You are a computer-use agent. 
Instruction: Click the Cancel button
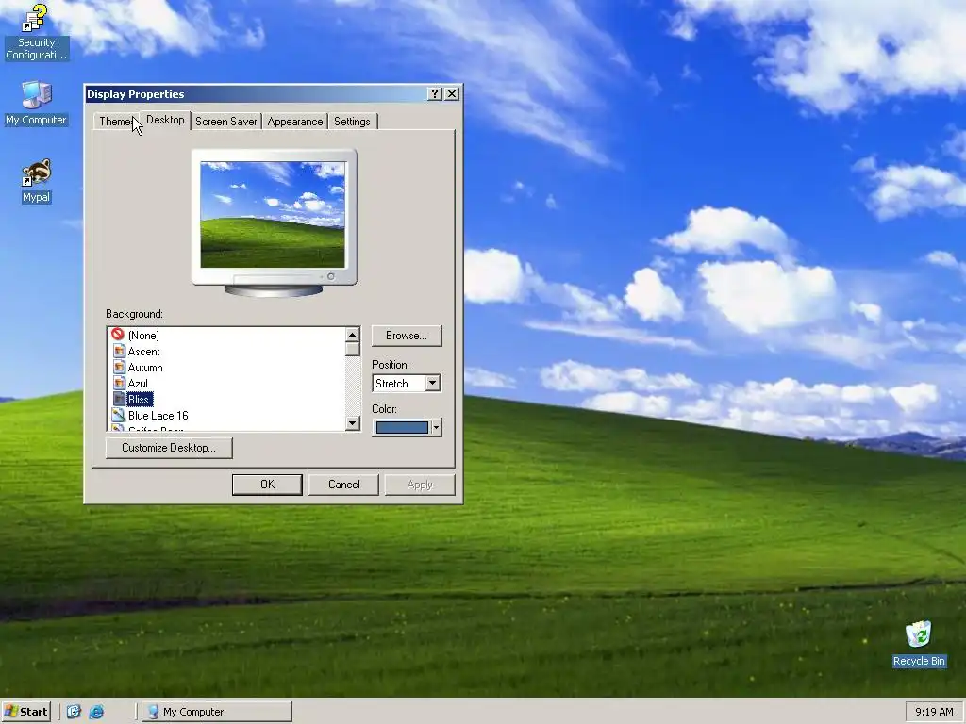click(343, 485)
